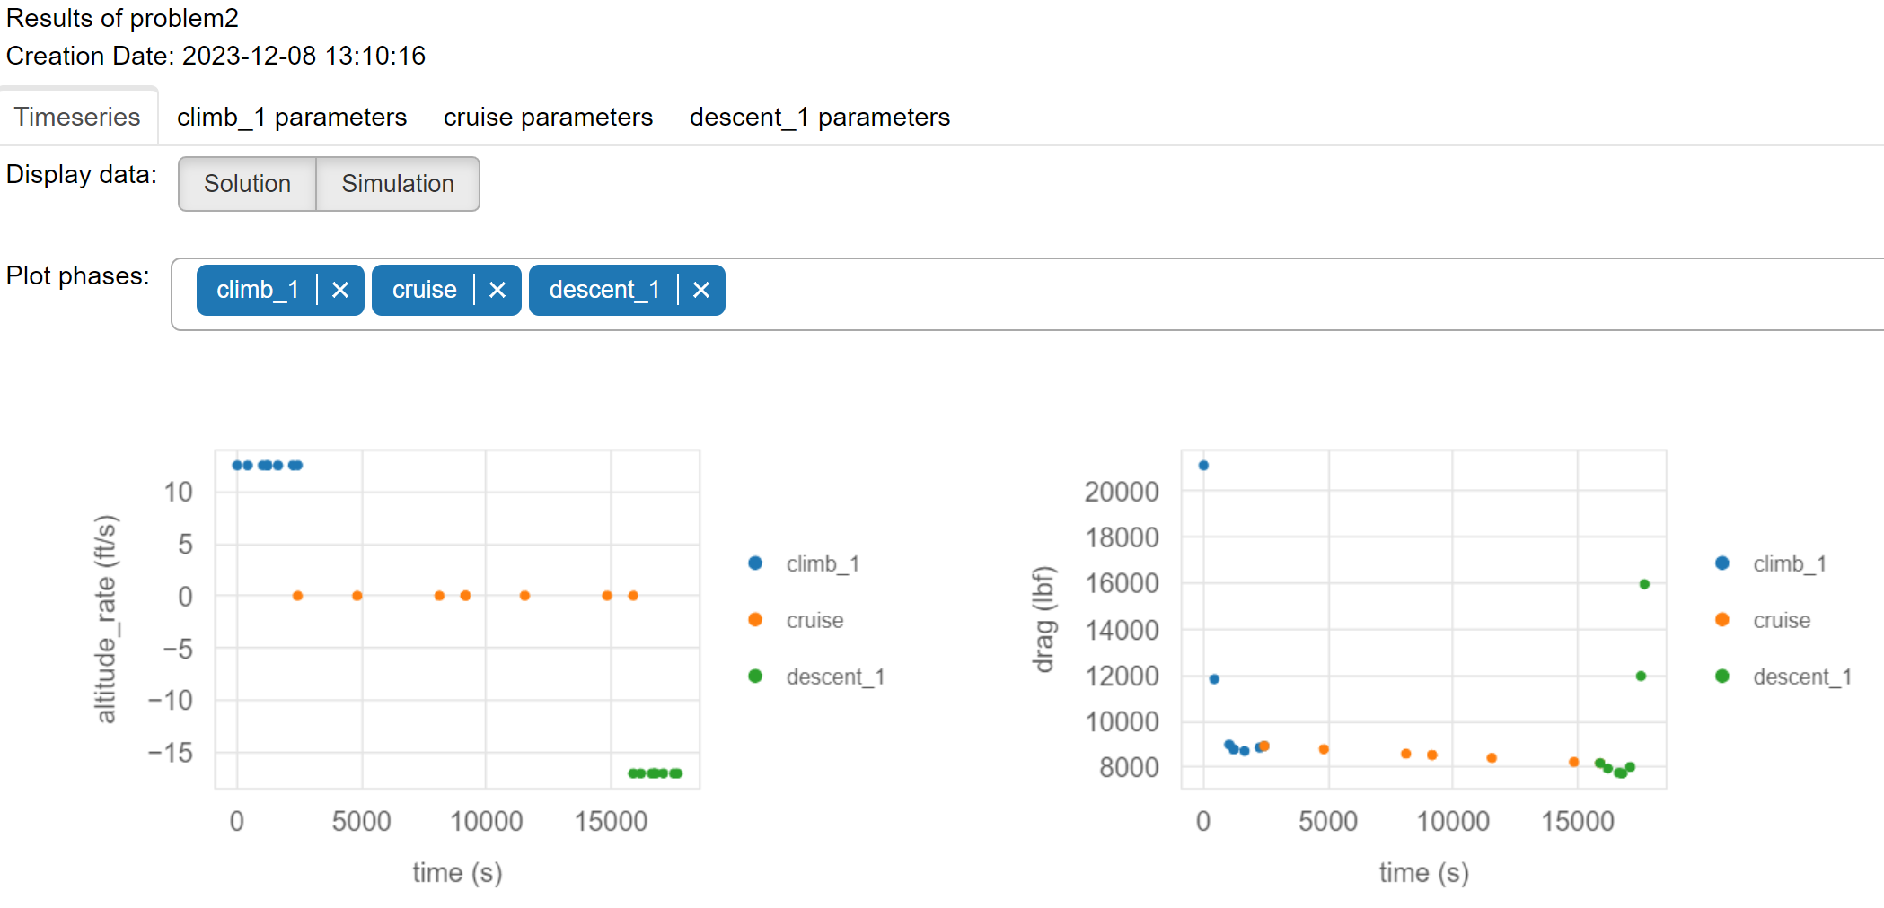Toggle cruise legend in drag plot
The image size is (1884, 908).
click(1763, 620)
